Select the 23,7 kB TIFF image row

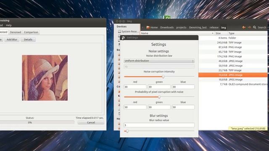coord(233,70)
